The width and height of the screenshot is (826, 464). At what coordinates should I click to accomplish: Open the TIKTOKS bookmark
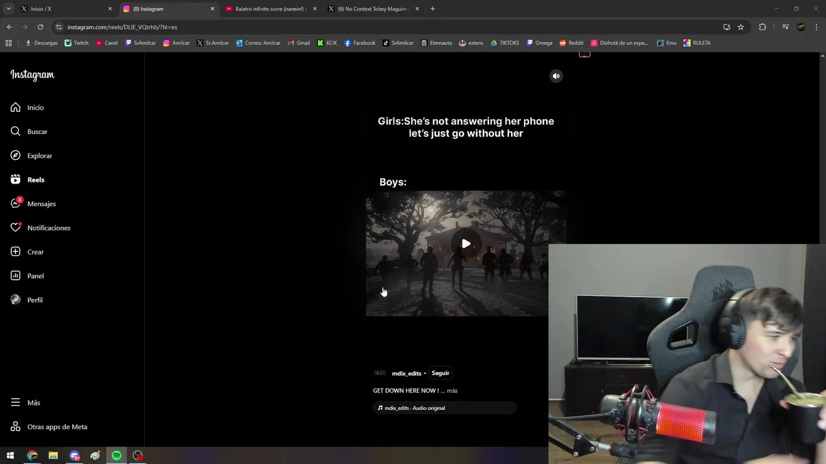coord(505,43)
